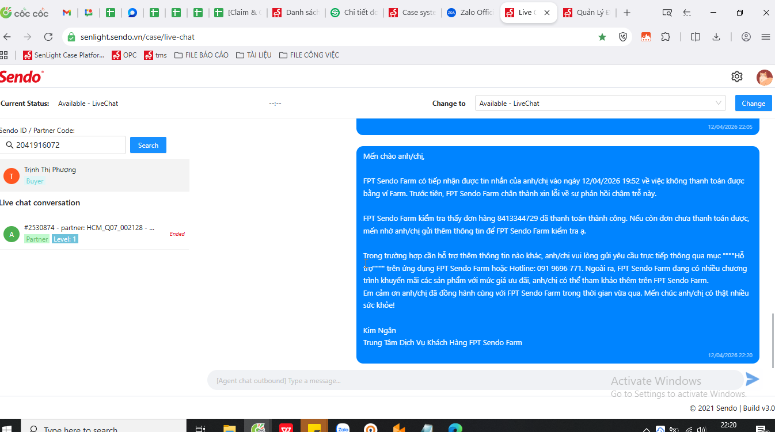The width and height of the screenshot is (775, 432).
Task: Select buyer Trịnh Thị Phượng
Action: pos(94,175)
